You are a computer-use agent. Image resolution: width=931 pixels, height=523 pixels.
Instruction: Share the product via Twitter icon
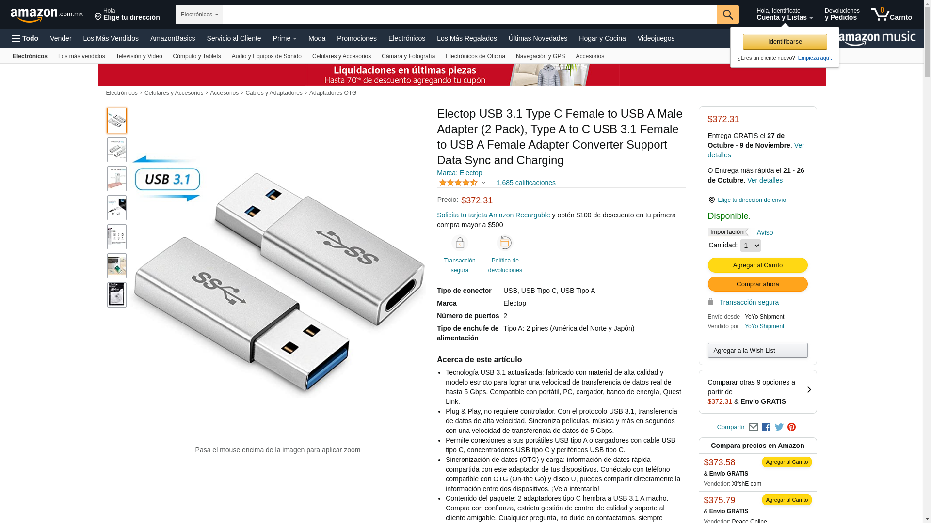click(779, 427)
